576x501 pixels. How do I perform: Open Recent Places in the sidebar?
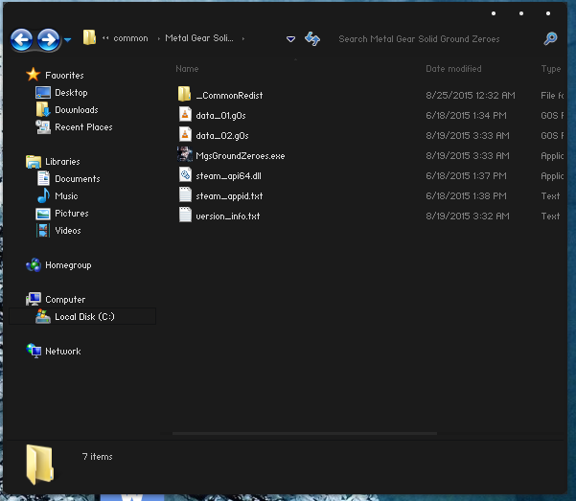83,127
